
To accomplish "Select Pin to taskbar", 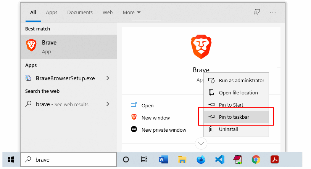I will point(236,117).
